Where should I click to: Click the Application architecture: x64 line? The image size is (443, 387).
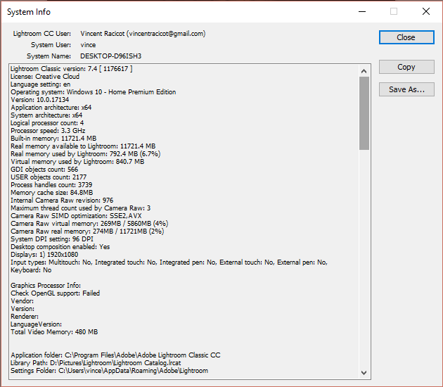tap(51, 108)
